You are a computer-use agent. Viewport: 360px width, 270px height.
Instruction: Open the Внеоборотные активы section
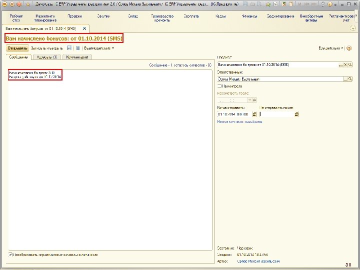[311, 18]
